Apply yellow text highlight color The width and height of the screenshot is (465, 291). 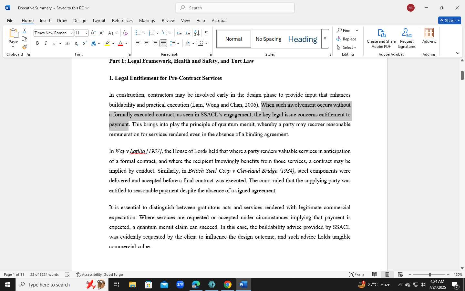107,43
